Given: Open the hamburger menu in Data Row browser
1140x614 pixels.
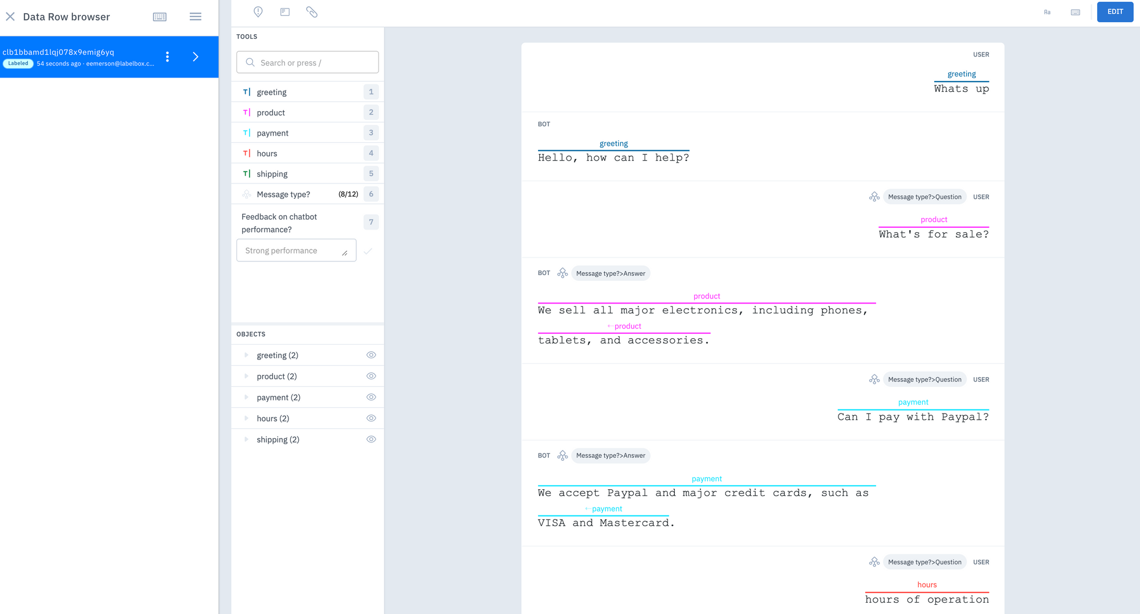Looking at the screenshot, I should [196, 17].
